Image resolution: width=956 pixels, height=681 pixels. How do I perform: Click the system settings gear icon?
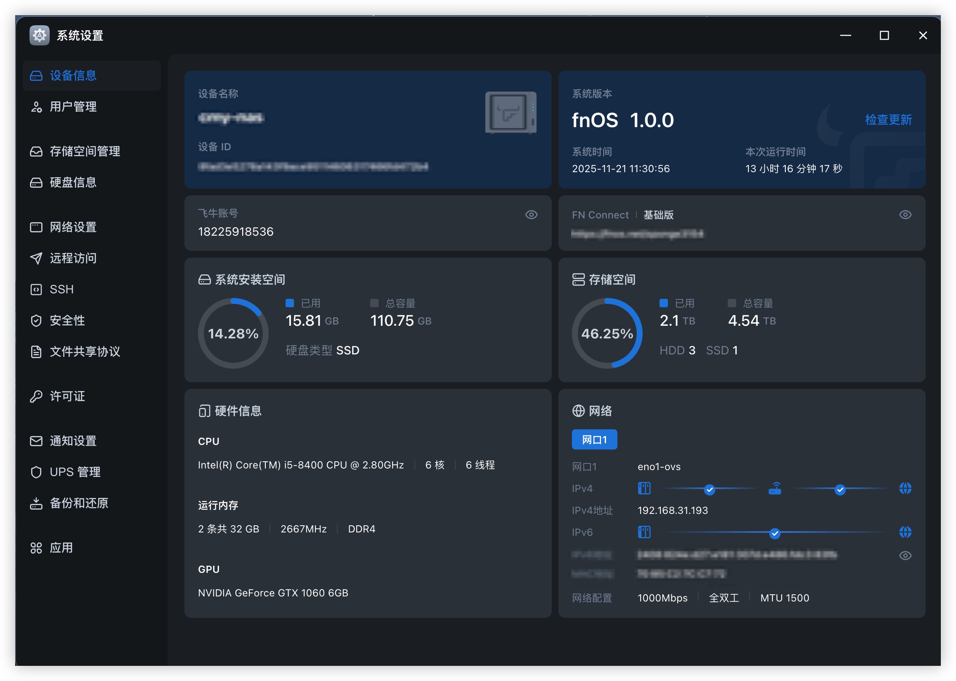point(40,35)
